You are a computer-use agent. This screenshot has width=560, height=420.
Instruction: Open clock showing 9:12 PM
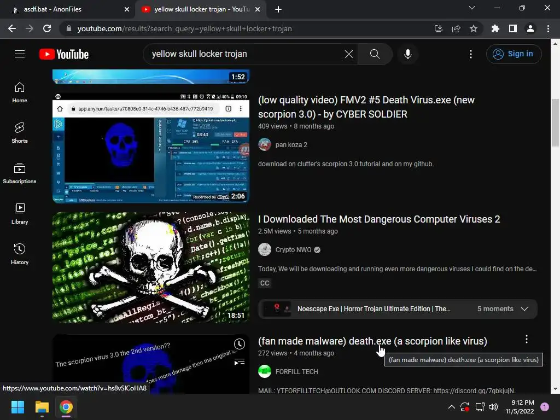tap(520, 407)
